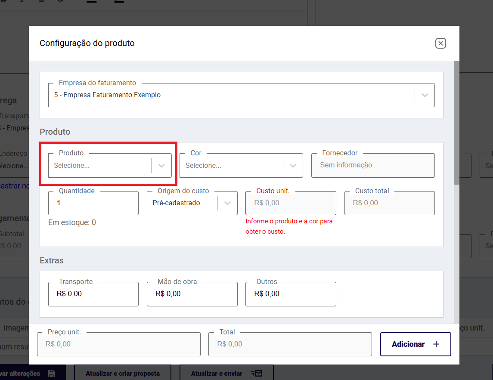Click the dialog vertical scrollbar
The width and height of the screenshot is (493, 380).
pyautogui.click(x=456, y=123)
